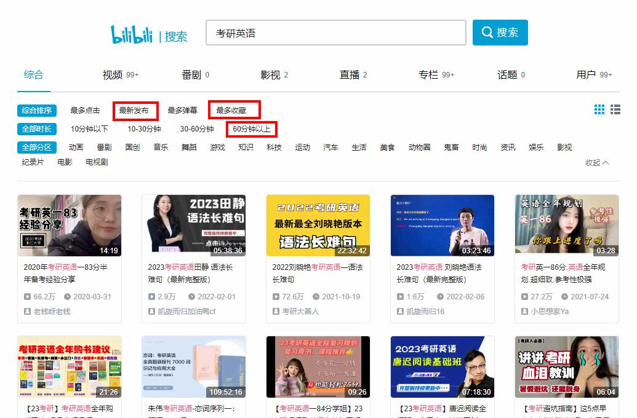This screenshot has height=418, width=637.
Task: Switch search results to grid view layout
Action: [599, 109]
